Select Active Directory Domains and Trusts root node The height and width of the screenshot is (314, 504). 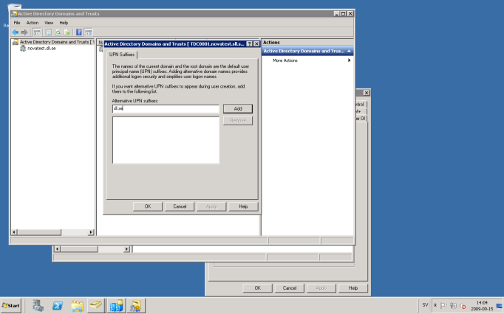tap(57, 42)
